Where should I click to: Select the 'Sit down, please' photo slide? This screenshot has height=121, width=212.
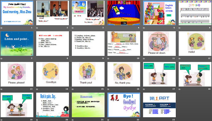coord(88,13)
